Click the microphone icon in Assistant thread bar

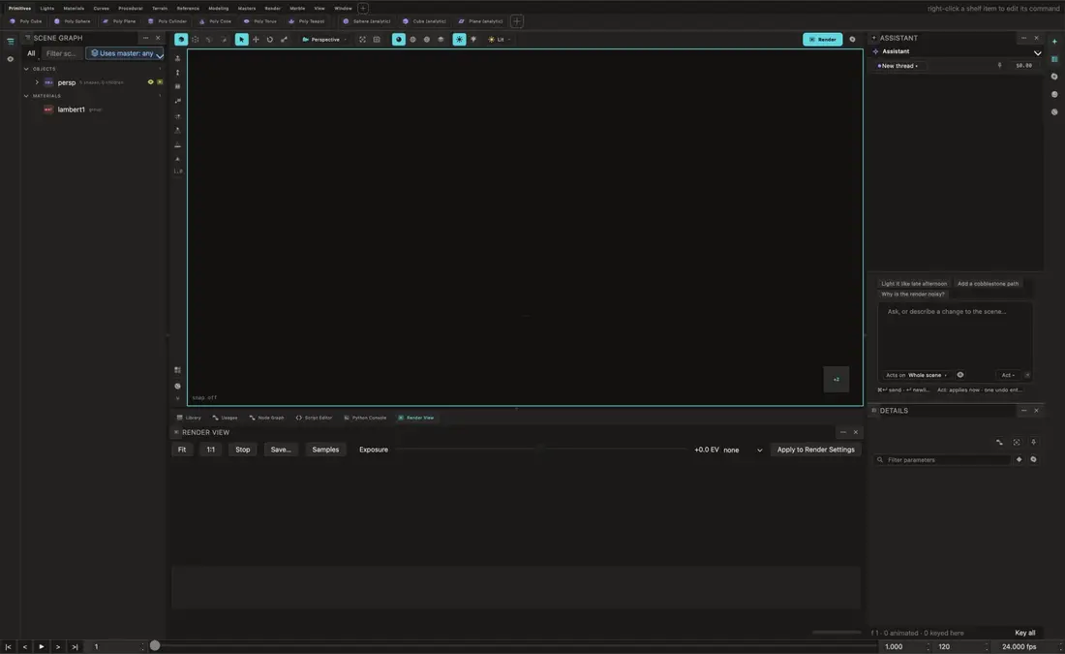(x=999, y=66)
